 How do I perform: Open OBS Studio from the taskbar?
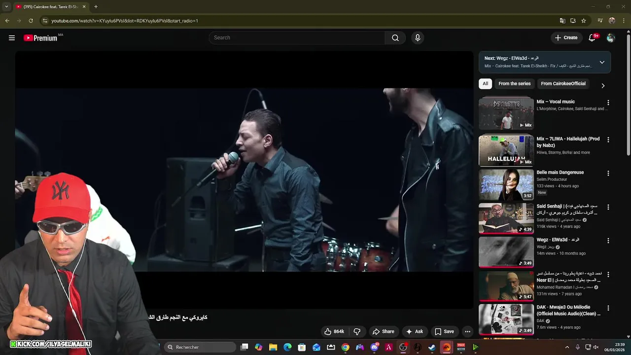pos(403,347)
